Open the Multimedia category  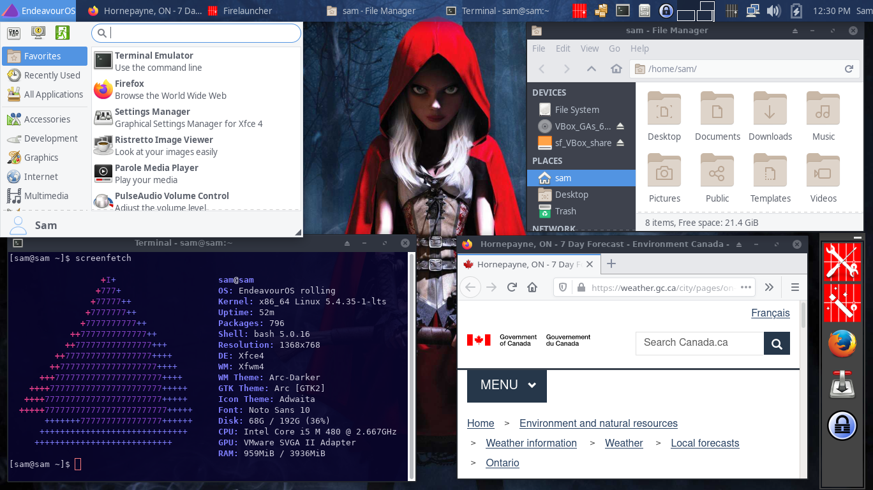[45, 196]
